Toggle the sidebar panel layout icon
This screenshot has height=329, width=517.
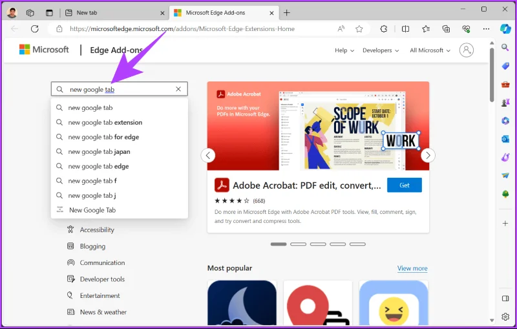tap(505, 299)
